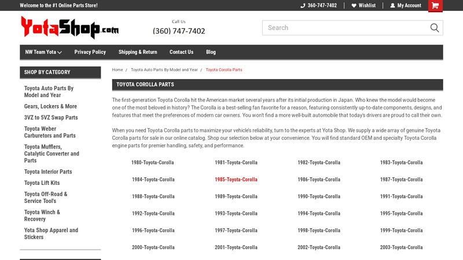Select 1991-Toyota-Corolla link
The width and height of the screenshot is (463, 260).
click(x=401, y=196)
